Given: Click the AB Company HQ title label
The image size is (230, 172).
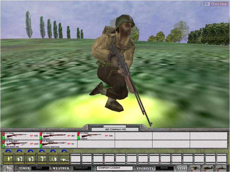Looking at the screenshot, I should click(115, 129).
